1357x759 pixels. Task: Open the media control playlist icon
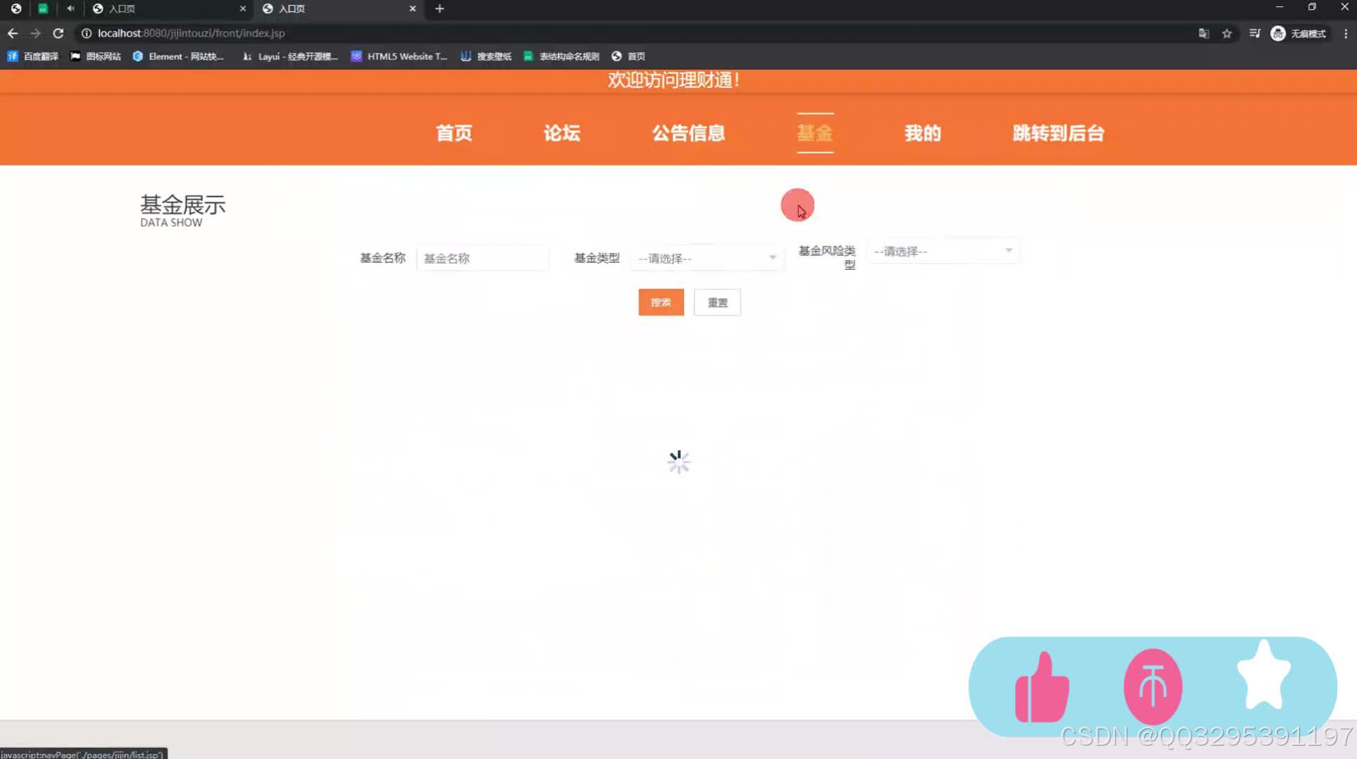tap(1254, 33)
